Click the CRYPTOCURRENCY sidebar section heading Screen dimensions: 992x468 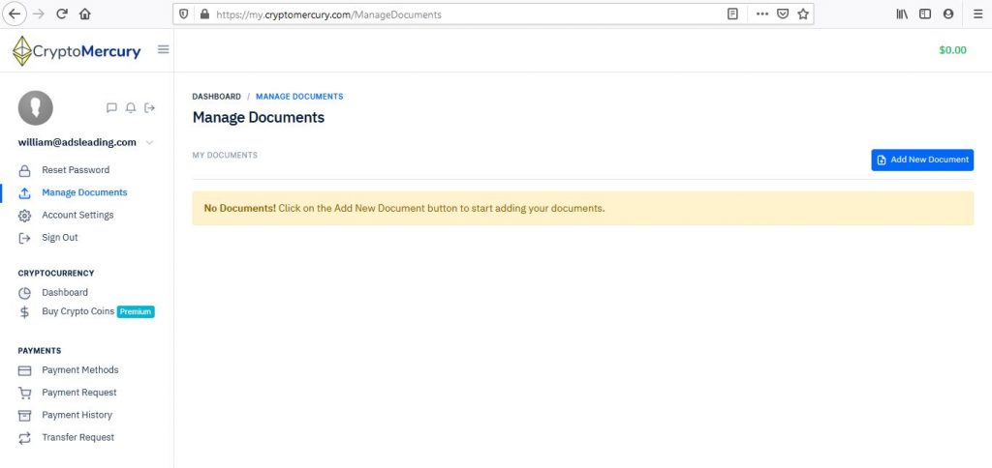(x=55, y=274)
